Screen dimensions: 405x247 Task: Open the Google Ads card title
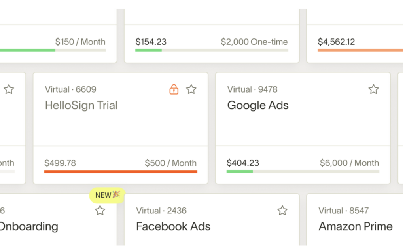pyautogui.click(x=258, y=105)
